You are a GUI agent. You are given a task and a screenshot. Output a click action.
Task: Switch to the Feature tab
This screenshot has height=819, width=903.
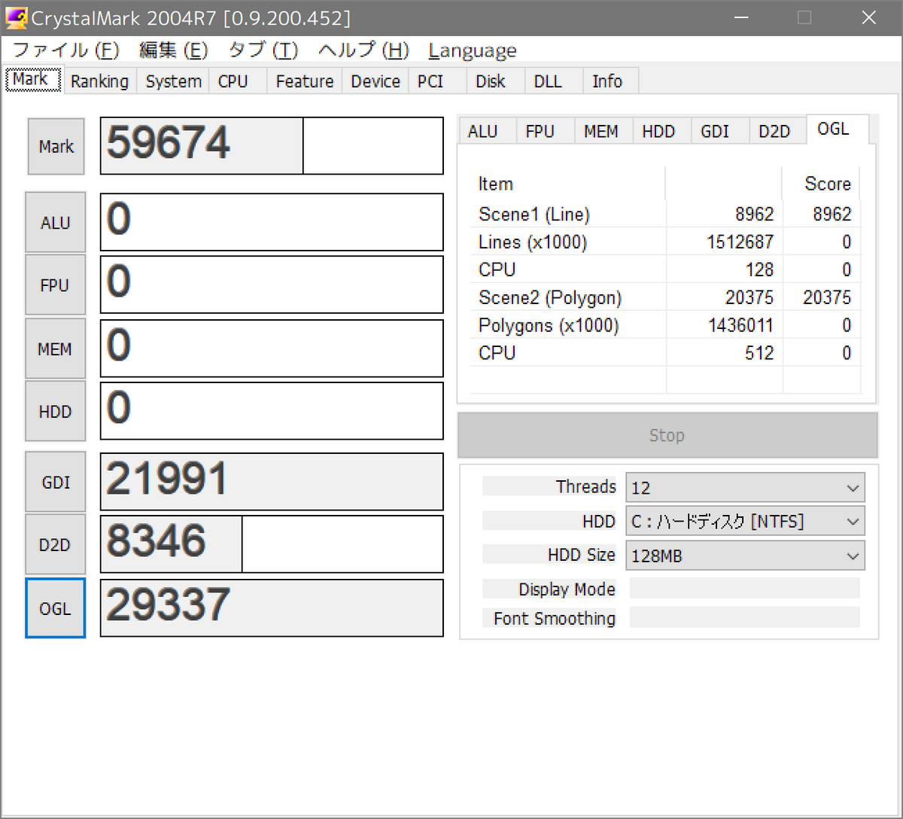pyautogui.click(x=305, y=81)
